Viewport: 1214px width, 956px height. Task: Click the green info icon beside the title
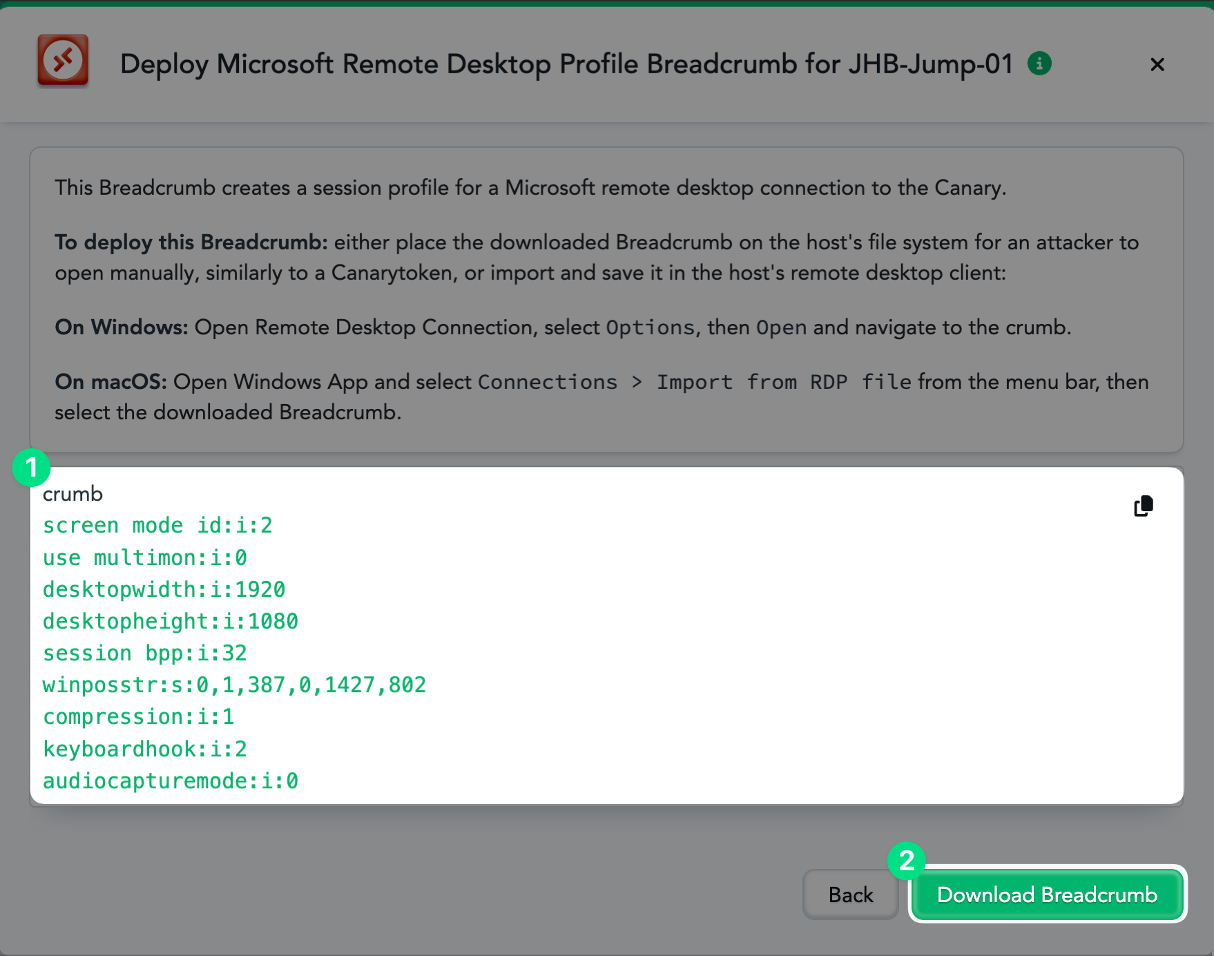tap(1039, 64)
